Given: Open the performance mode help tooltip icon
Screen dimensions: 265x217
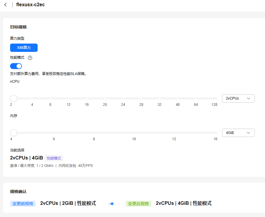Looking at the screenshot, I should point(30,58).
